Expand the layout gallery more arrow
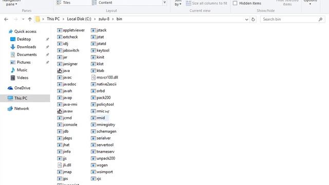This screenshot has height=185, width=329. pos(164,3)
